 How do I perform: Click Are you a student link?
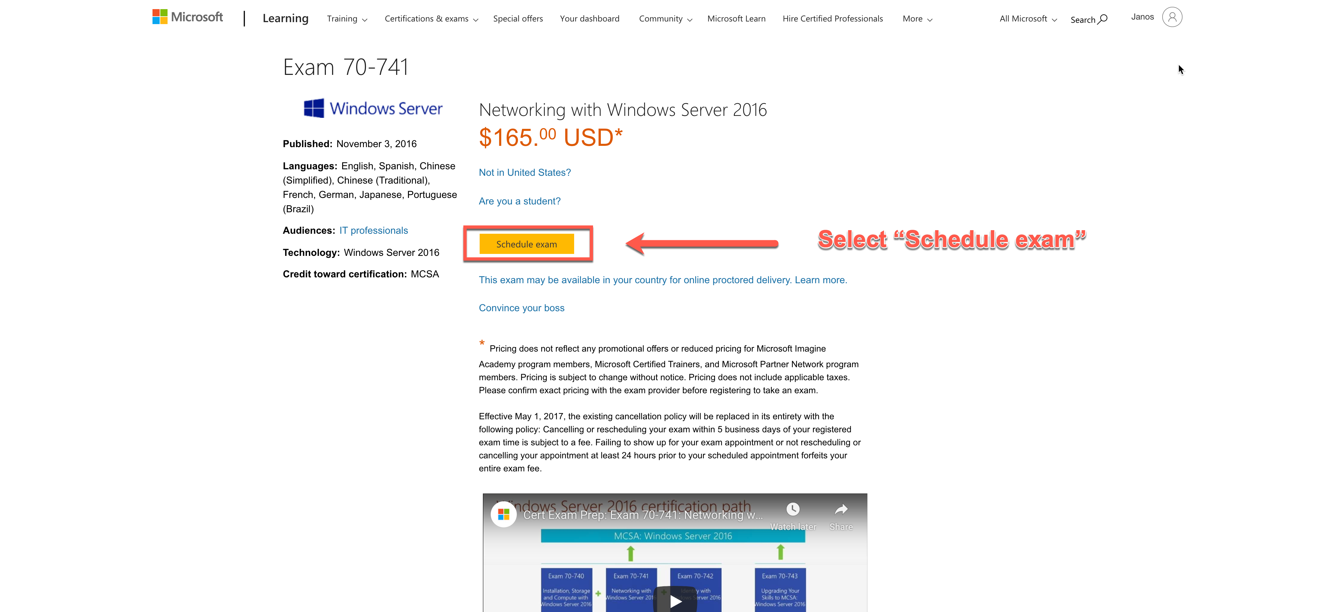(520, 201)
